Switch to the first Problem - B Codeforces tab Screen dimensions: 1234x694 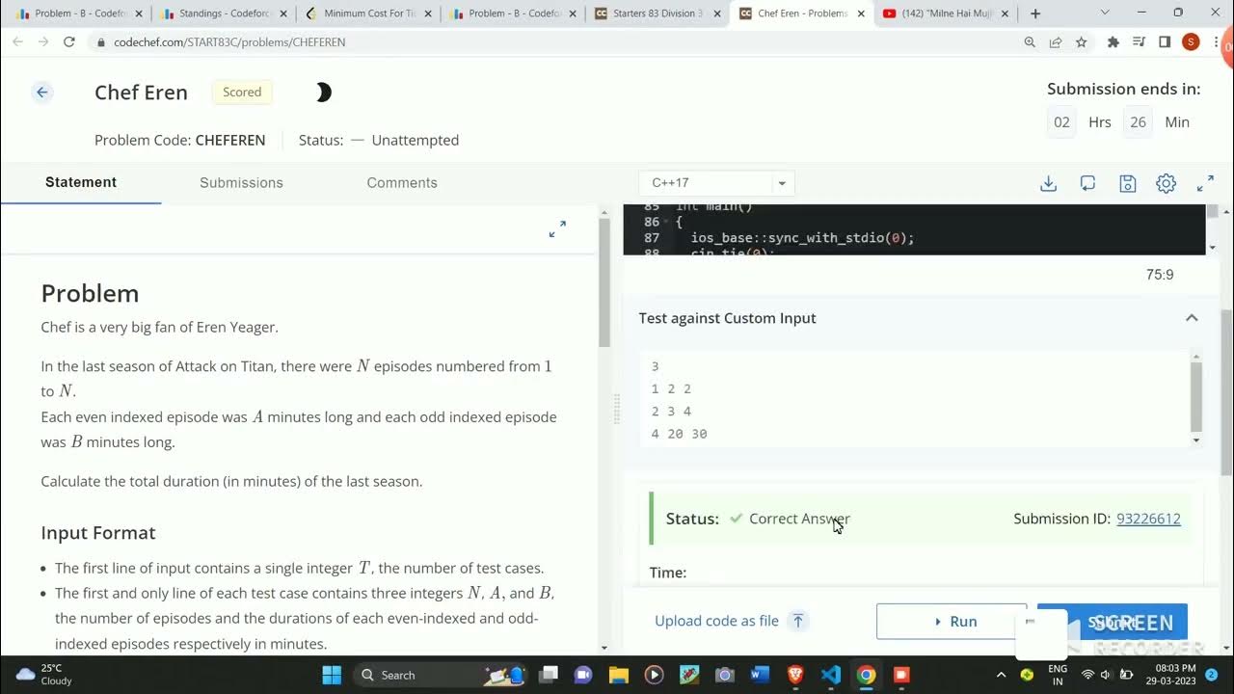click(77, 13)
